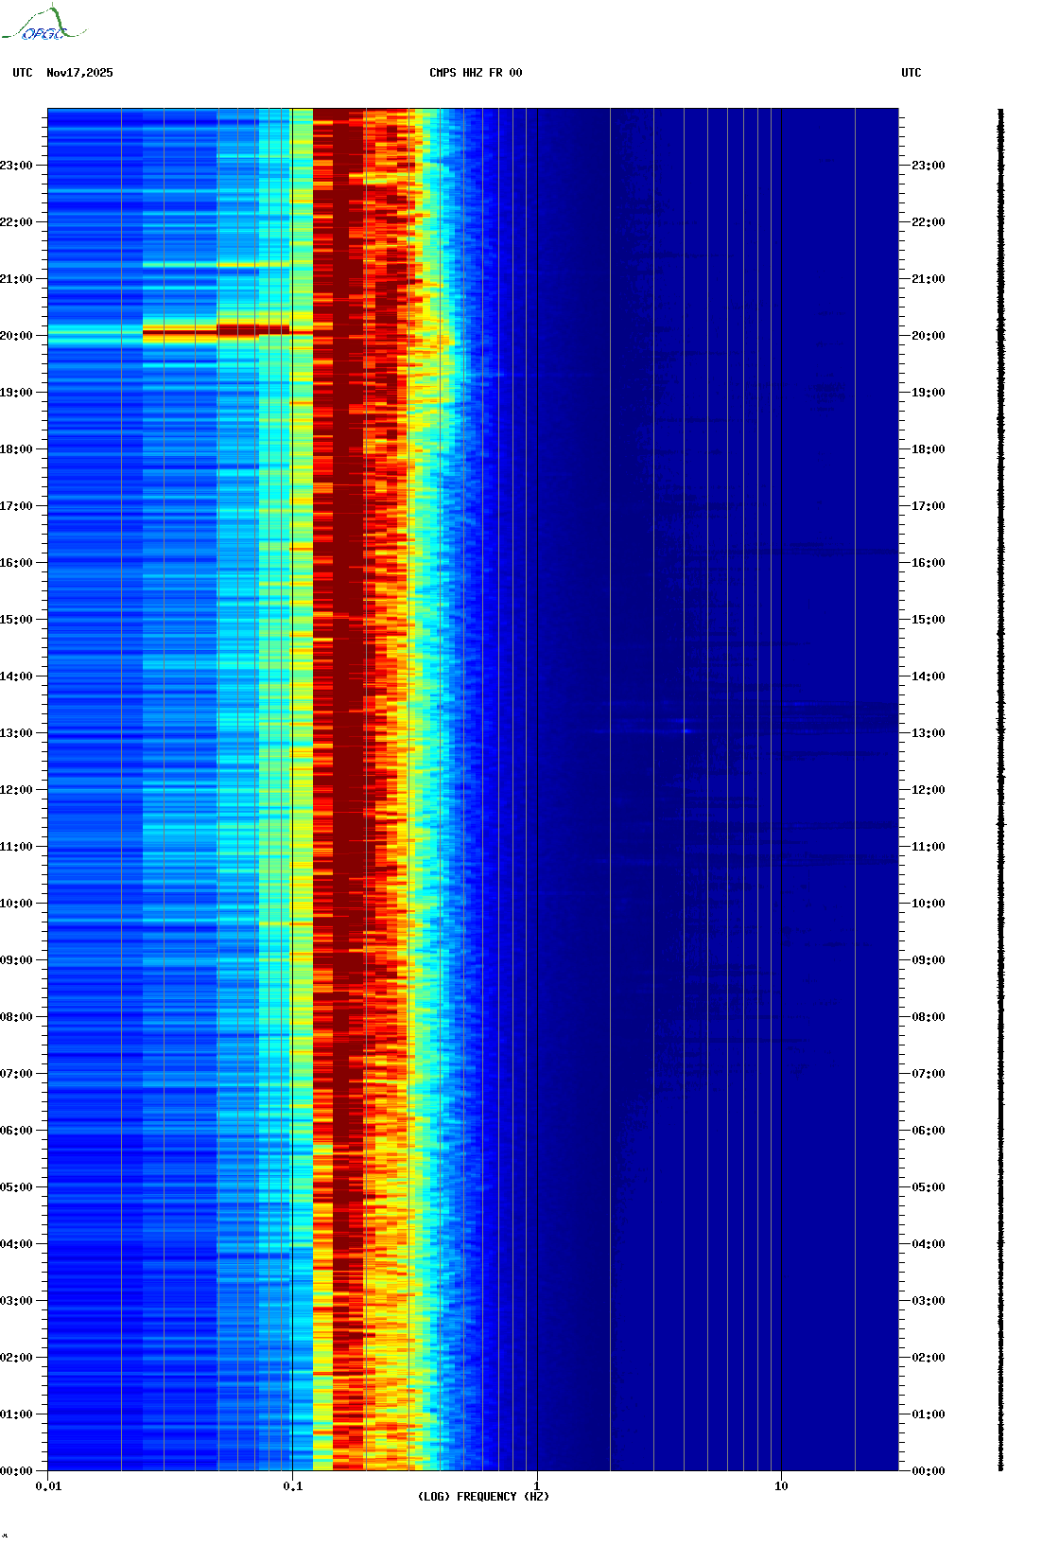The height and width of the screenshot is (1546, 1042).
Task: Select the 04:00 label on the left time axis
Action: coord(16,1244)
